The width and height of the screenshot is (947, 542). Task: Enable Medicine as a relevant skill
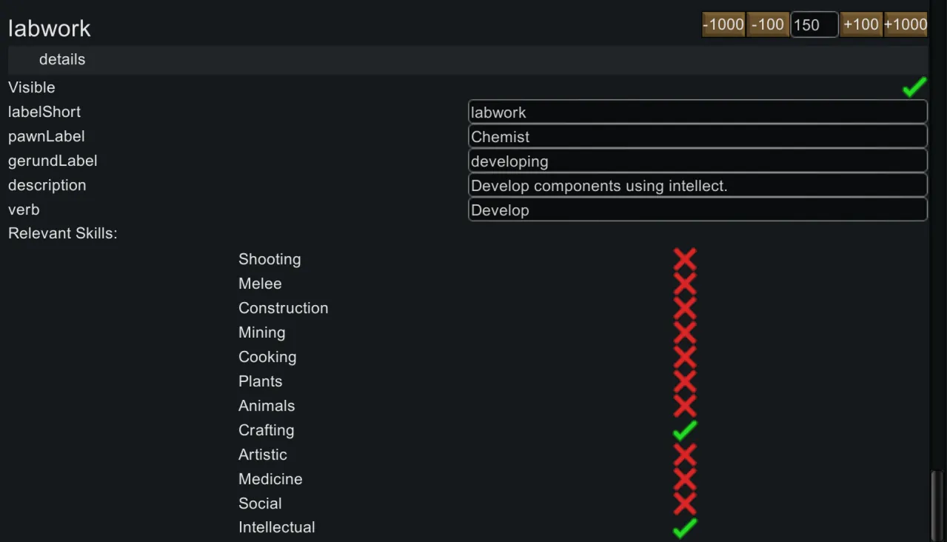[x=685, y=479]
